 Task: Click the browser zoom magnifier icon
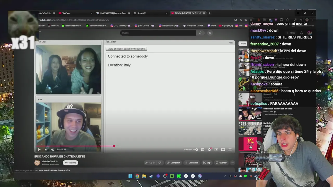(241, 20)
